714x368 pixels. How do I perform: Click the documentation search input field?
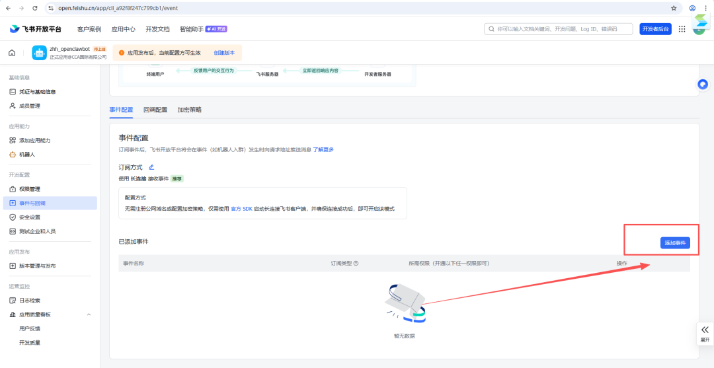[x=558, y=28]
